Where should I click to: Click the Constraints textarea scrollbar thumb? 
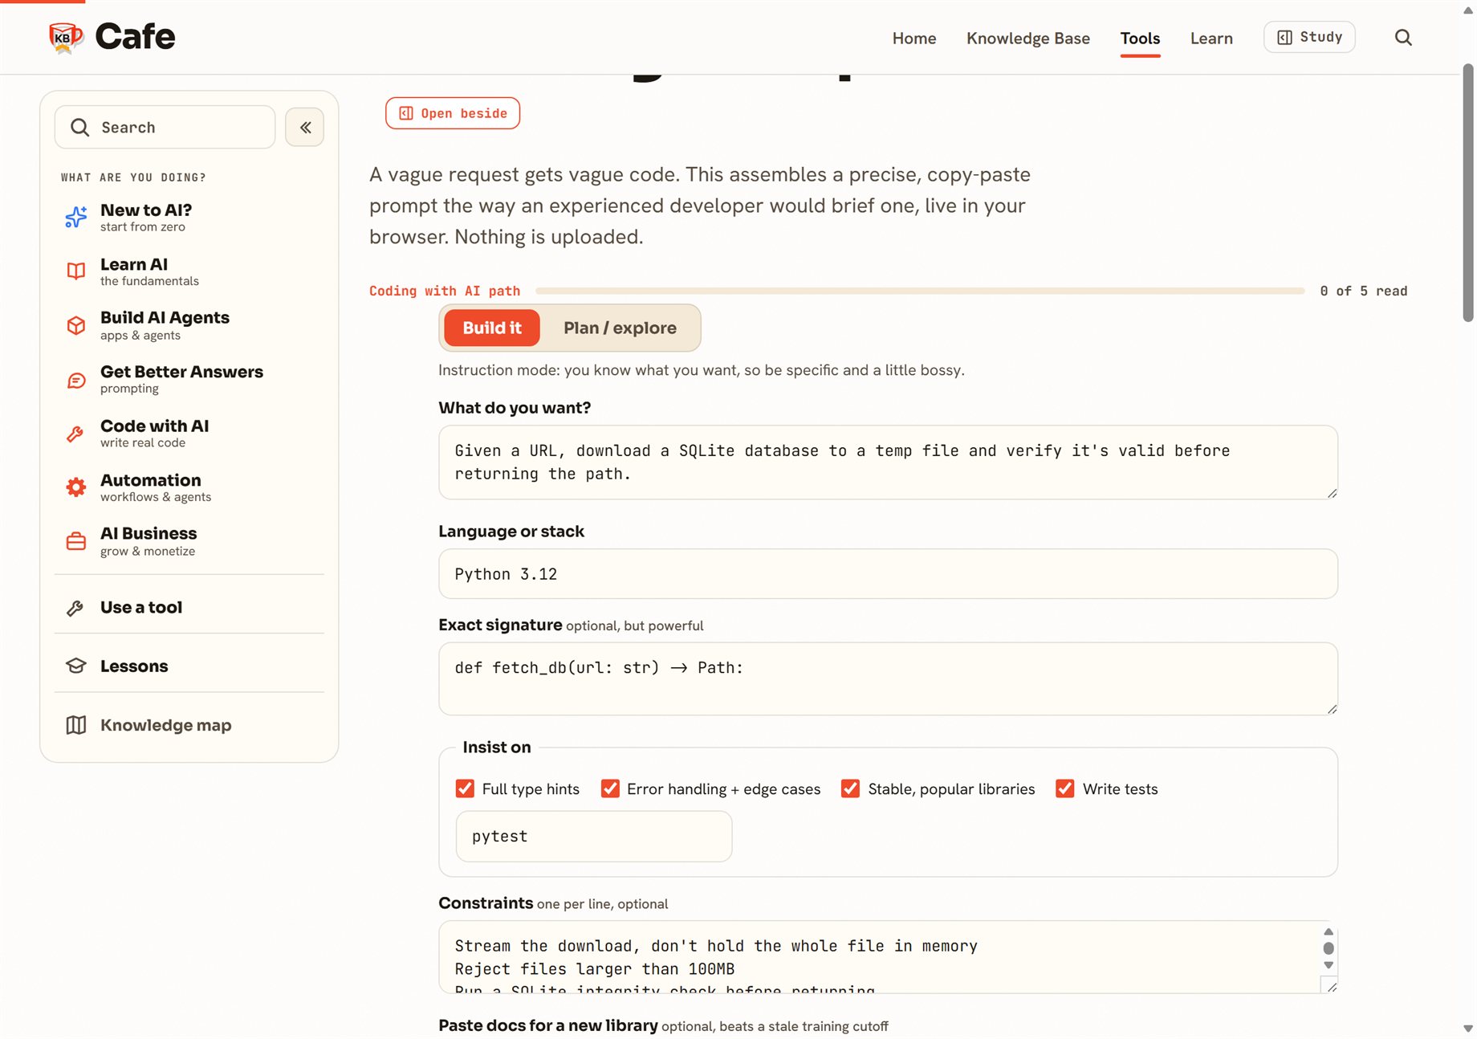point(1328,948)
